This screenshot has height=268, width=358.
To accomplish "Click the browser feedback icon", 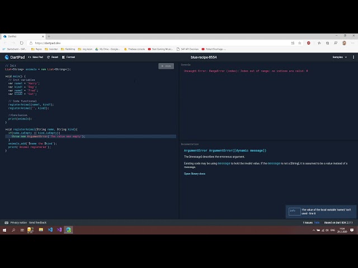I will [x=336, y=43].
